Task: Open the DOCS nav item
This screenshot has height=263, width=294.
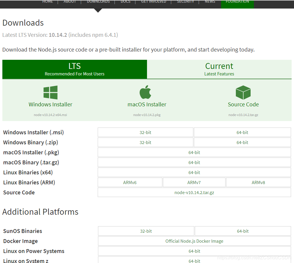Action: tap(126, 2)
